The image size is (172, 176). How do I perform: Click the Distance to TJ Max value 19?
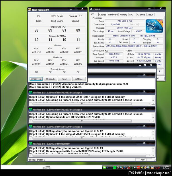pyautogui.click(x=64, y=40)
